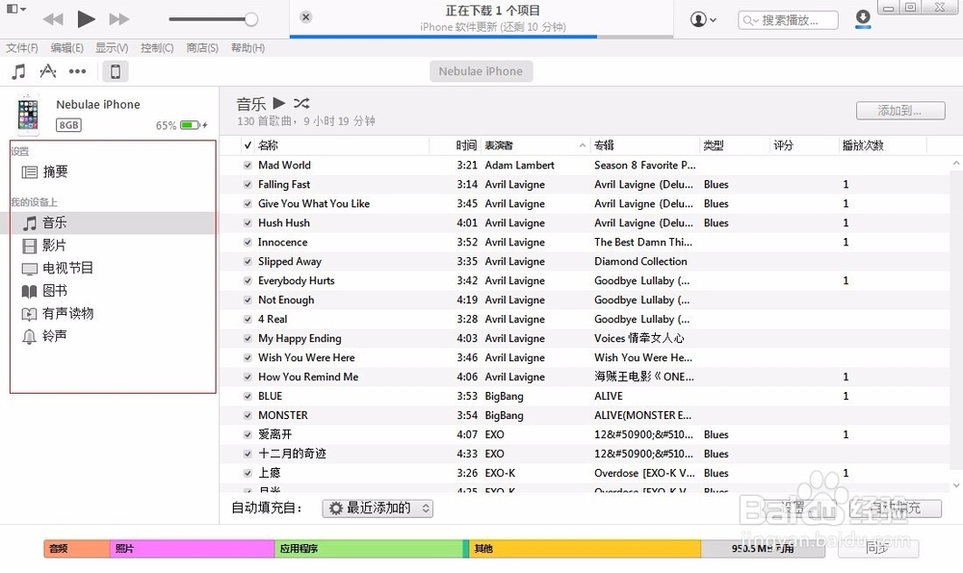Switch to the Apps library icon
963x573 pixels.
pyautogui.click(x=48, y=72)
